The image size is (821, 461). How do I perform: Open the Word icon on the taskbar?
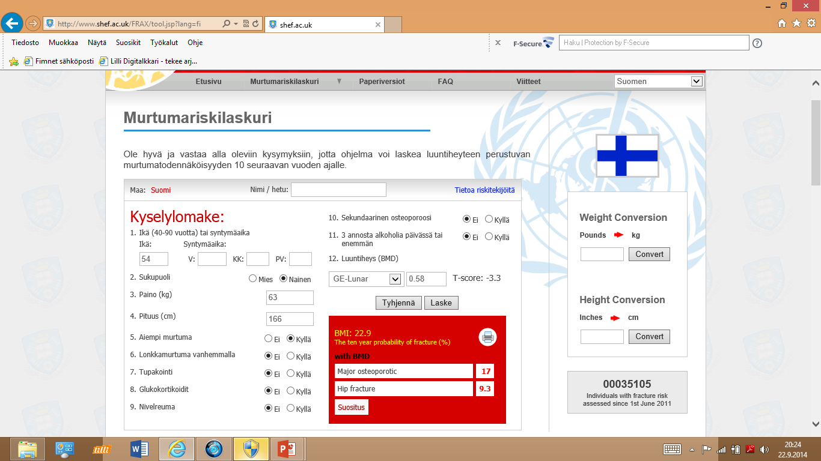click(139, 448)
